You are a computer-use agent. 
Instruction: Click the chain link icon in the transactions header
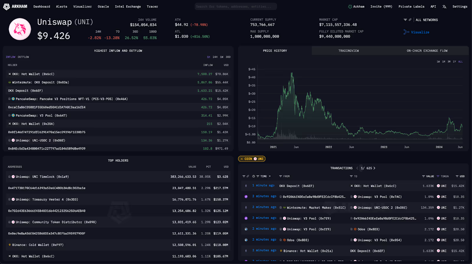point(248,176)
